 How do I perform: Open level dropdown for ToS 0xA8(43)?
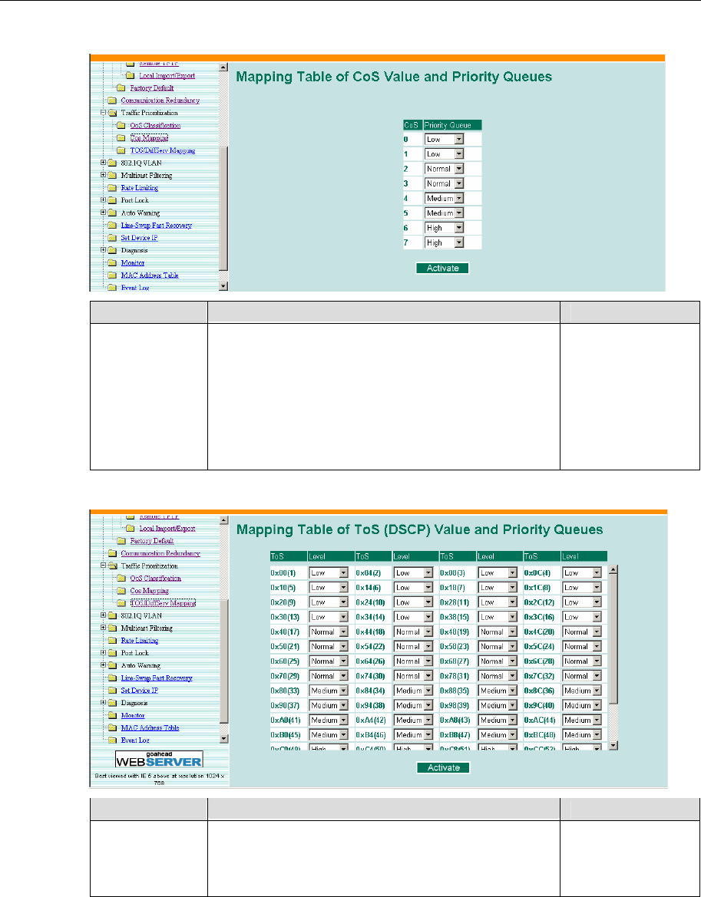[x=498, y=720]
